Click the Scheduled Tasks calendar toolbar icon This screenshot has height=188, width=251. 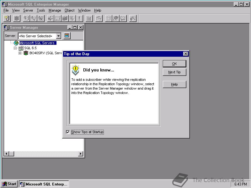[x=72, y=18]
